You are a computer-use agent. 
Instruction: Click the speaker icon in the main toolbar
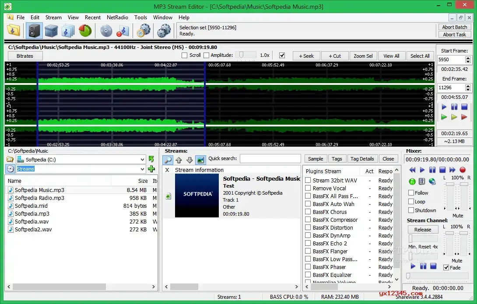[x=34, y=31]
